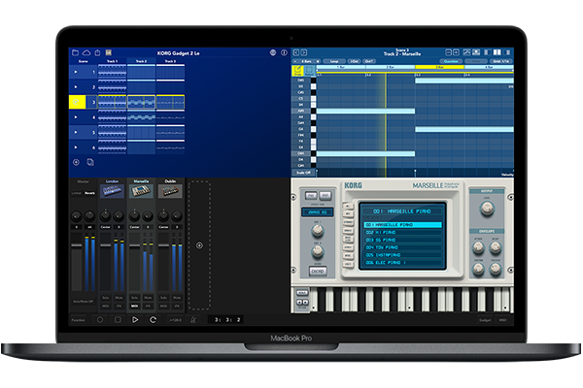Select the Track 3 column header
The image size is (583, 388).
point(170,61)
